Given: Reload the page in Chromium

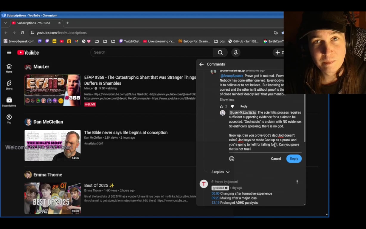Looking at the screenshot, I should 22,33.
